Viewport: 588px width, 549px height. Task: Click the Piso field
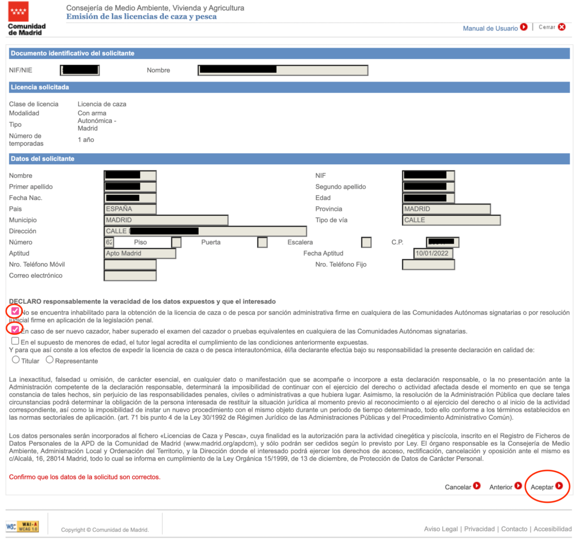coord(176,242)
